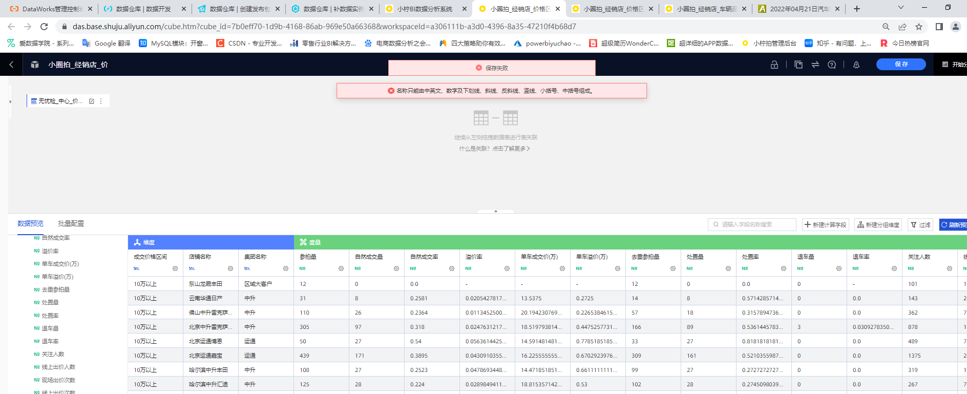967x394 pixels.
Task: Click the copy icon in top toolbar
Action: tap(798, 65)
